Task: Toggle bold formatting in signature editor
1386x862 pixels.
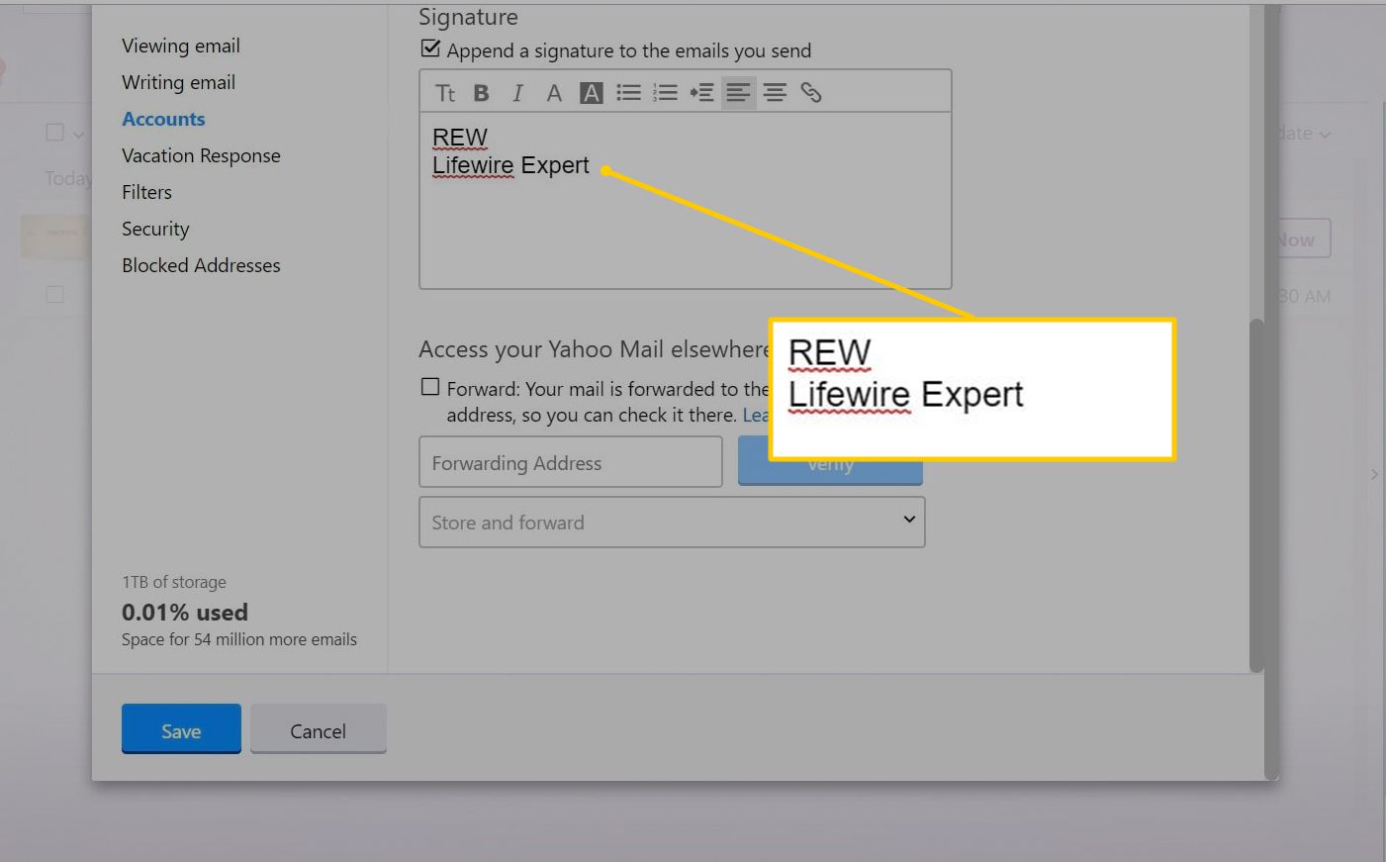Action: click(482, 93)
